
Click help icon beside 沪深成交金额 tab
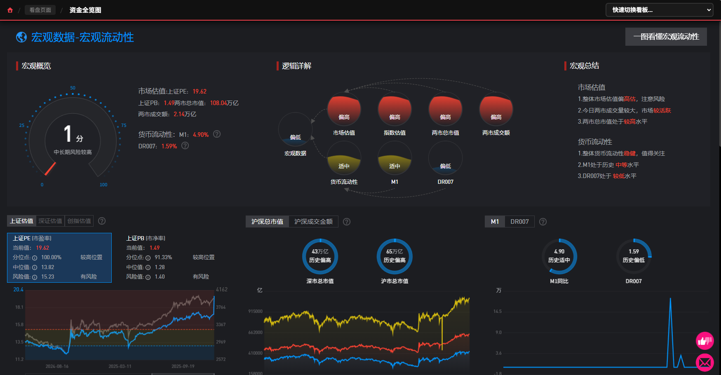click(347, 222)
